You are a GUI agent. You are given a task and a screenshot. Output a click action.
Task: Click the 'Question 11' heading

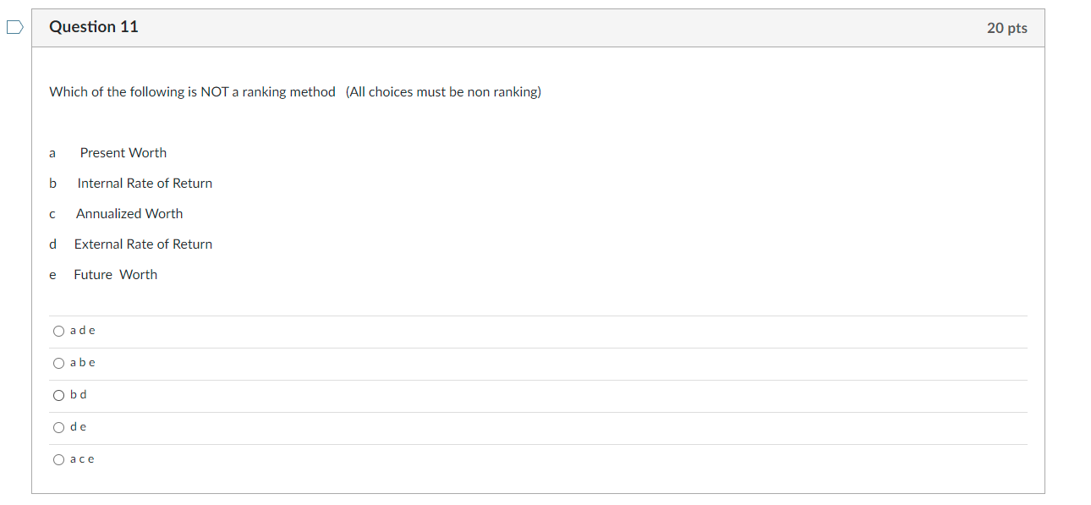click(94, 27)
